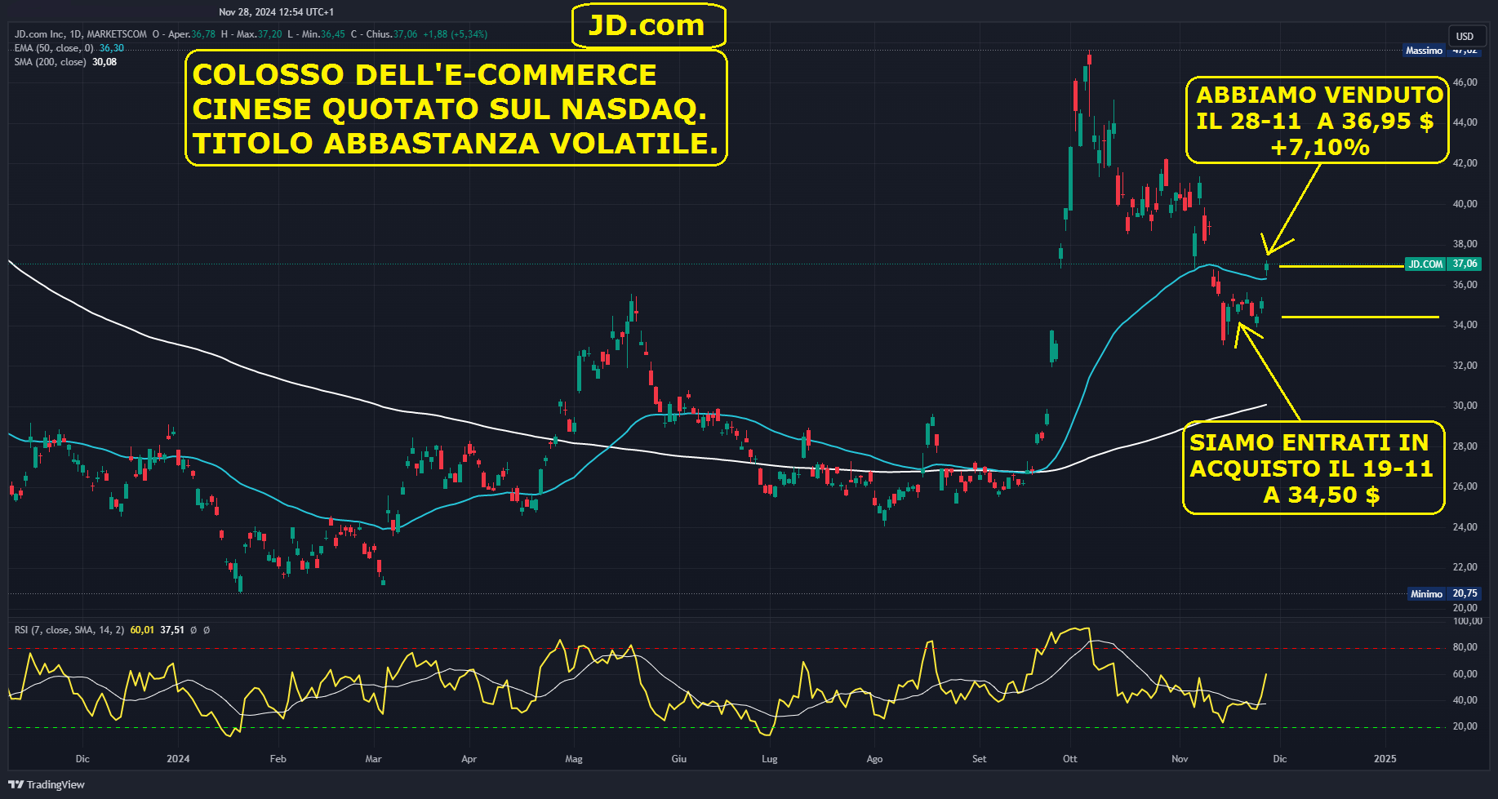Click the Lug label on time axis

pyautogui.click(x=770, y=759)
